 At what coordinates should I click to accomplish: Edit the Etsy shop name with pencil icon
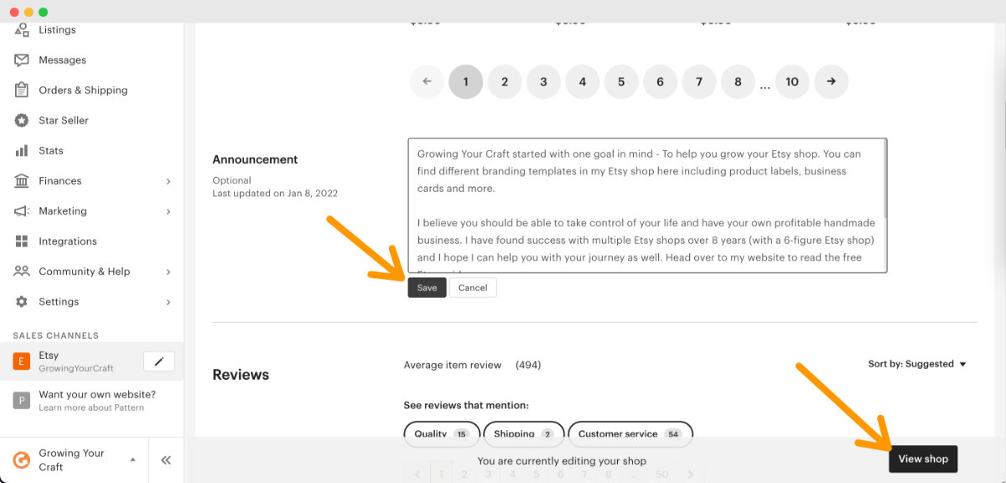coord(158,361)
